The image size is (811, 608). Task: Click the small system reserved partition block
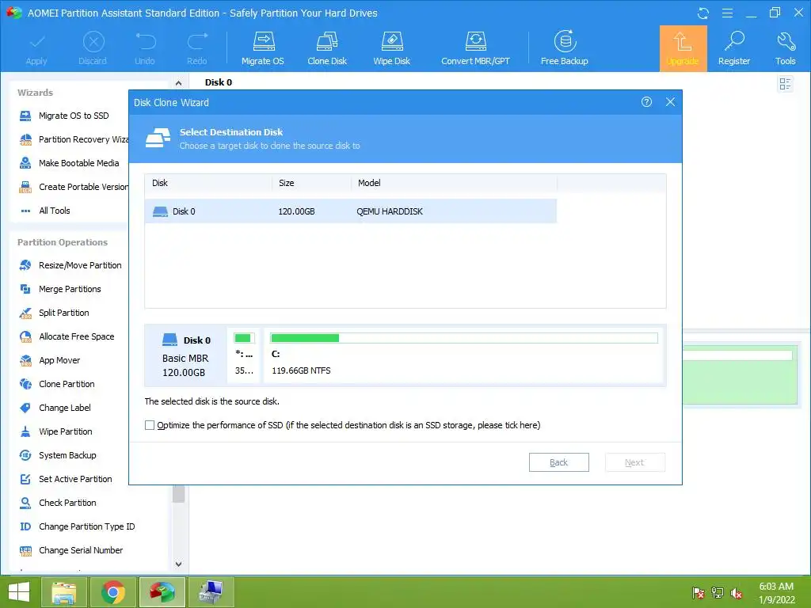point(244,355)
